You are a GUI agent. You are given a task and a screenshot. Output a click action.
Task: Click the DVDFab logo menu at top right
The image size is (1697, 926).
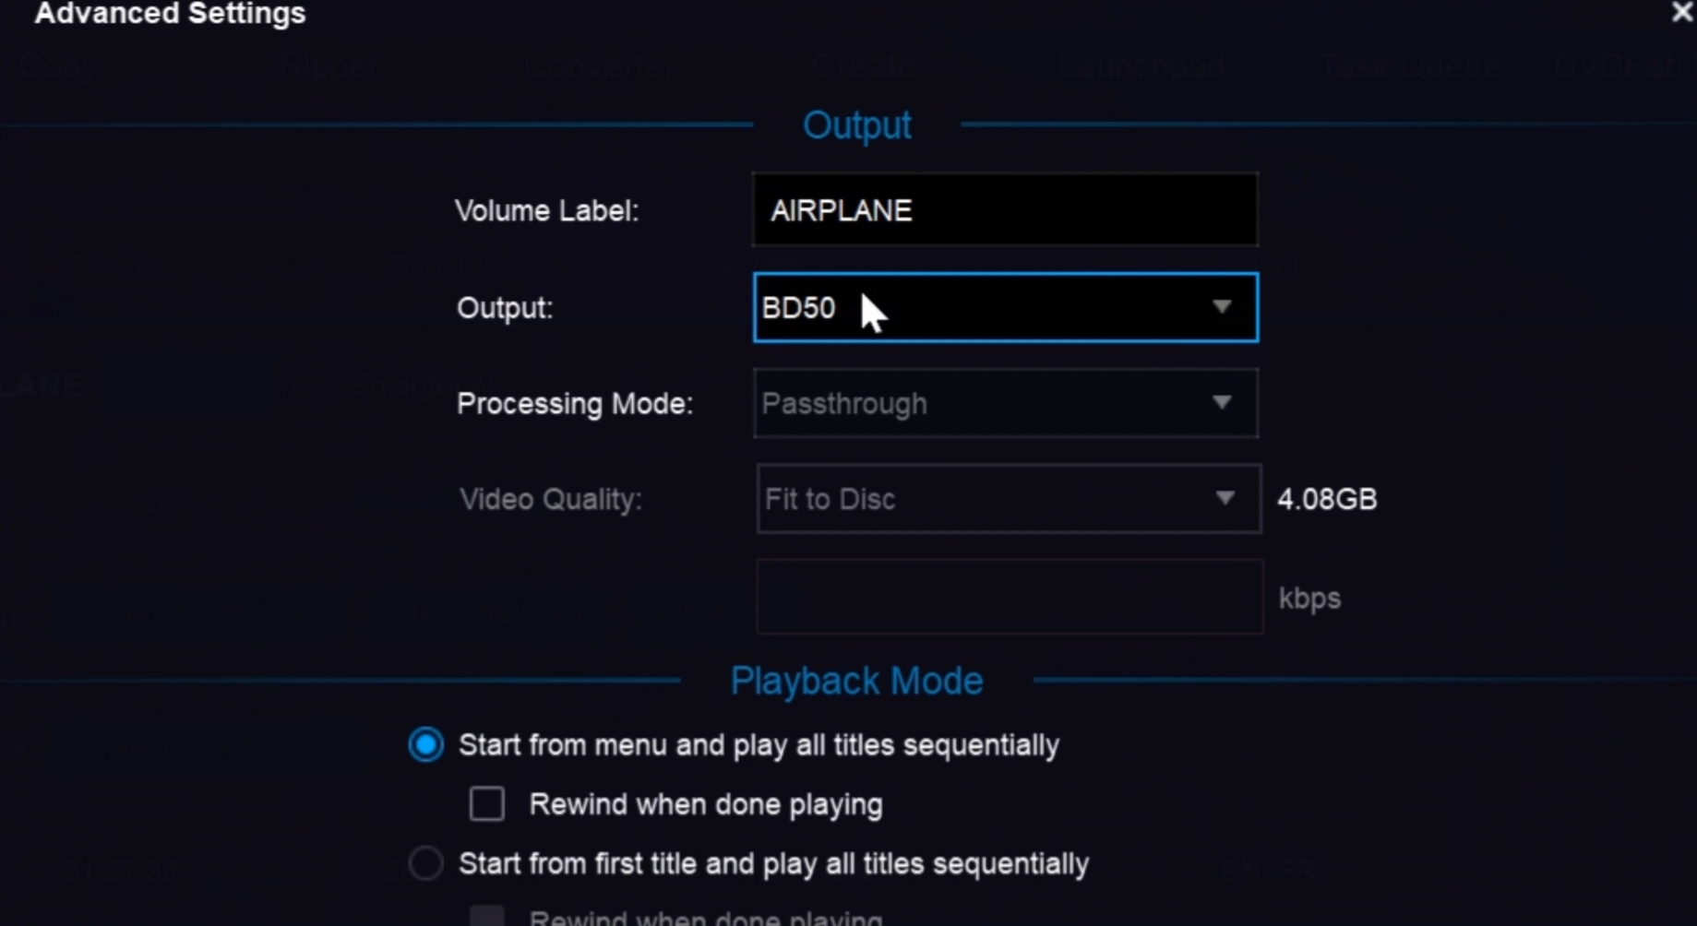1619,65
